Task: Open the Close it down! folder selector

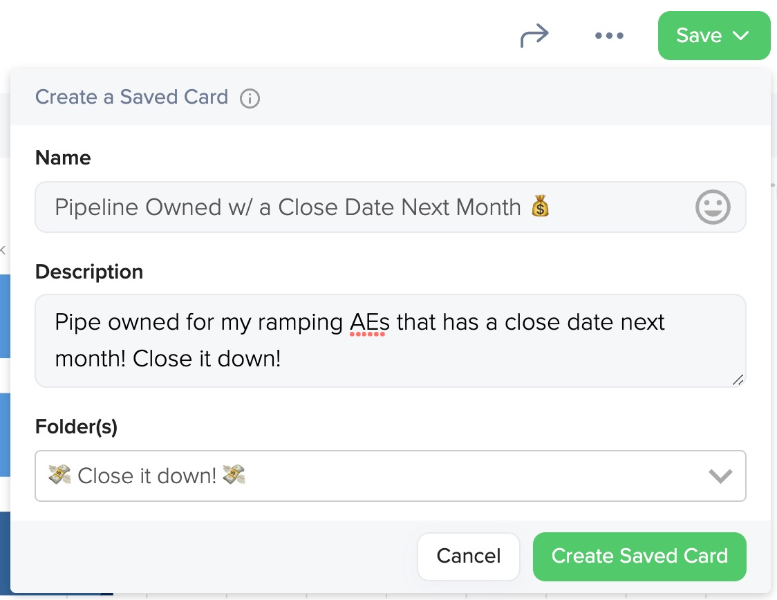Action: (x=391, y=476)
